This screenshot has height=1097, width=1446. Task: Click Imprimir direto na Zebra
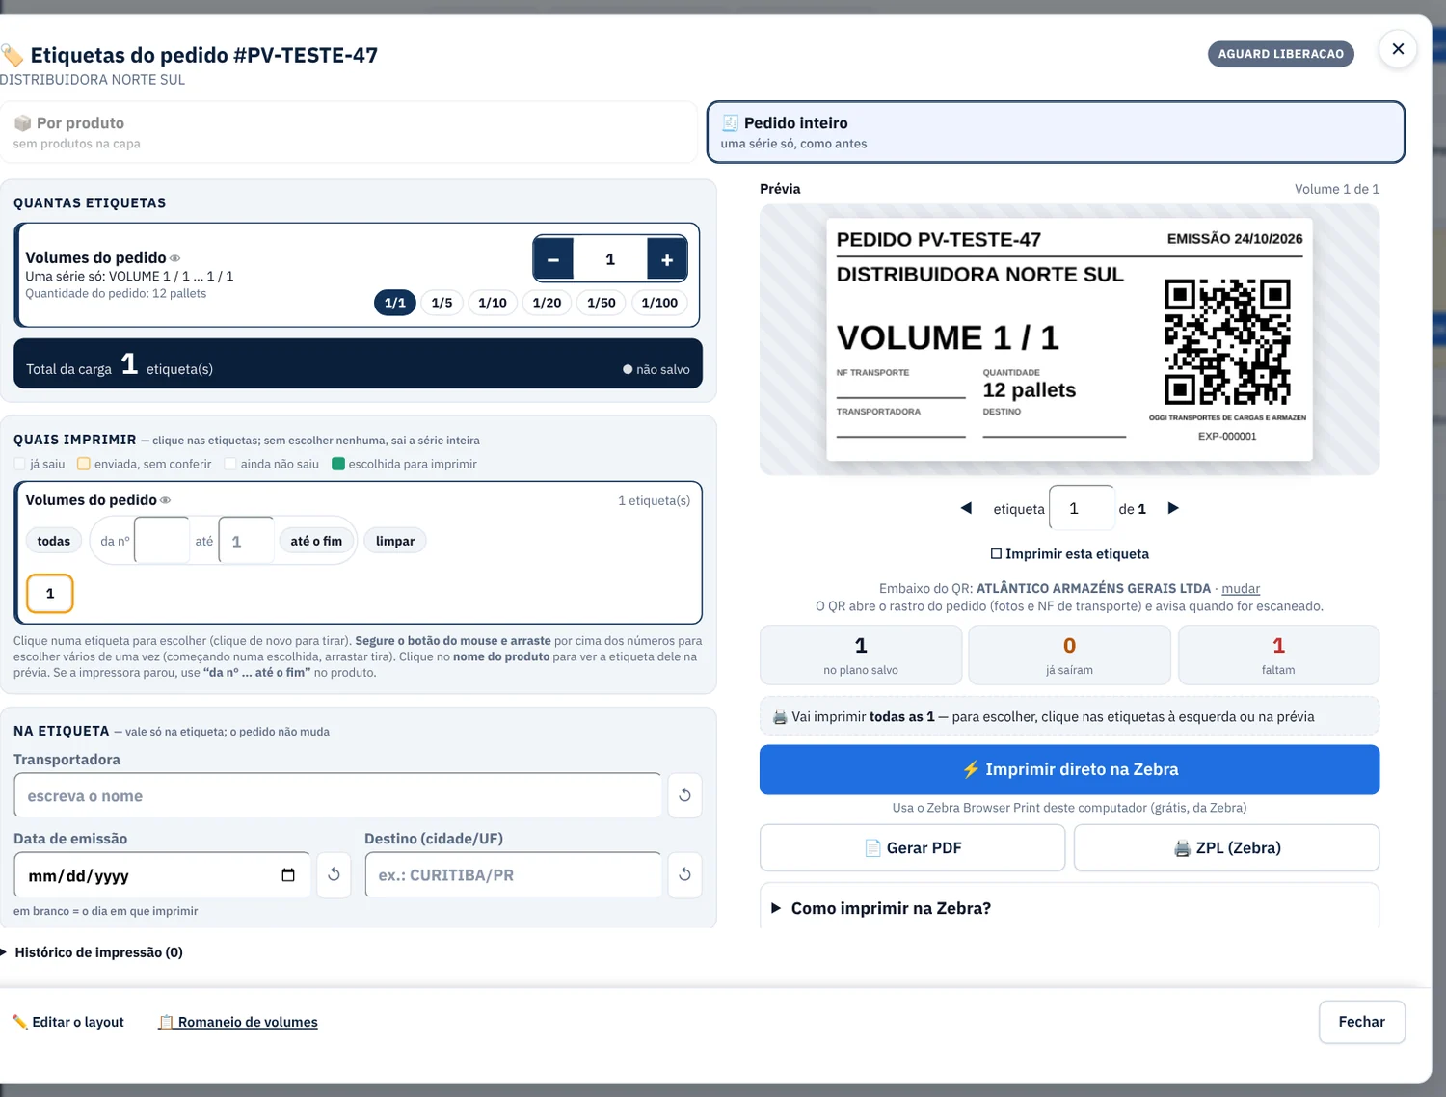click(1069, 769)
